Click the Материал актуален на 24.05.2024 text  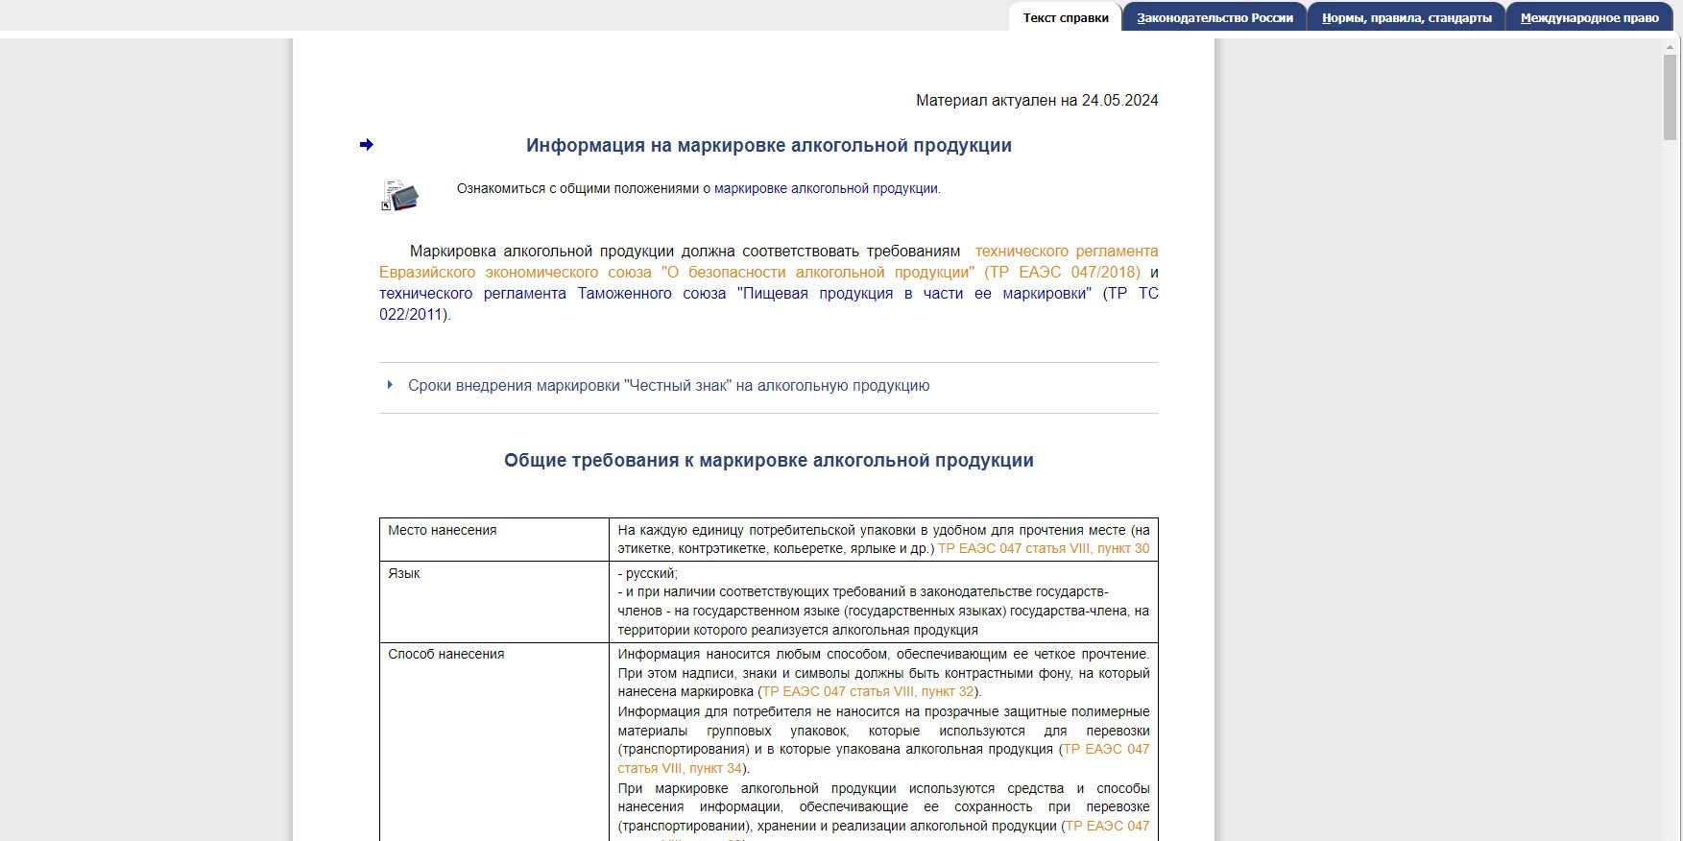[x=1037, y=101]
